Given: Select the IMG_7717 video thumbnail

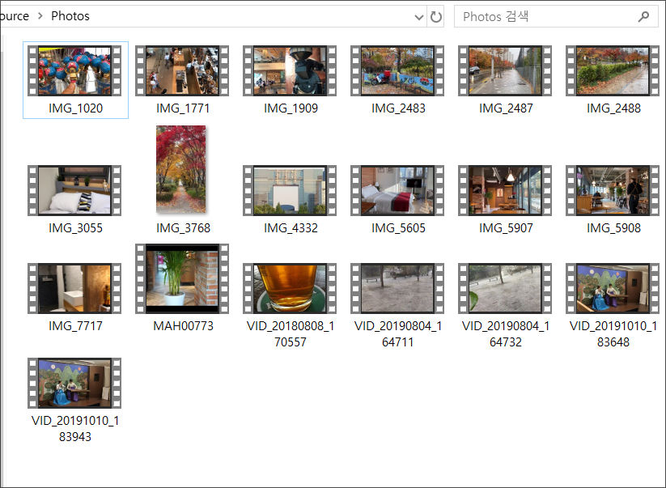Looking at the screenshot, I should [x=74, y=288].
